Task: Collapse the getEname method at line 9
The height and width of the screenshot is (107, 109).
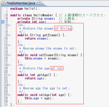Action: pos(9,35)
